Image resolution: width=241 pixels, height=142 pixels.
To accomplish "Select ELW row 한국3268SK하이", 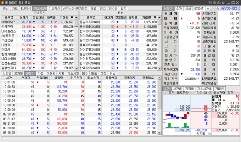I will coord(118,68).
